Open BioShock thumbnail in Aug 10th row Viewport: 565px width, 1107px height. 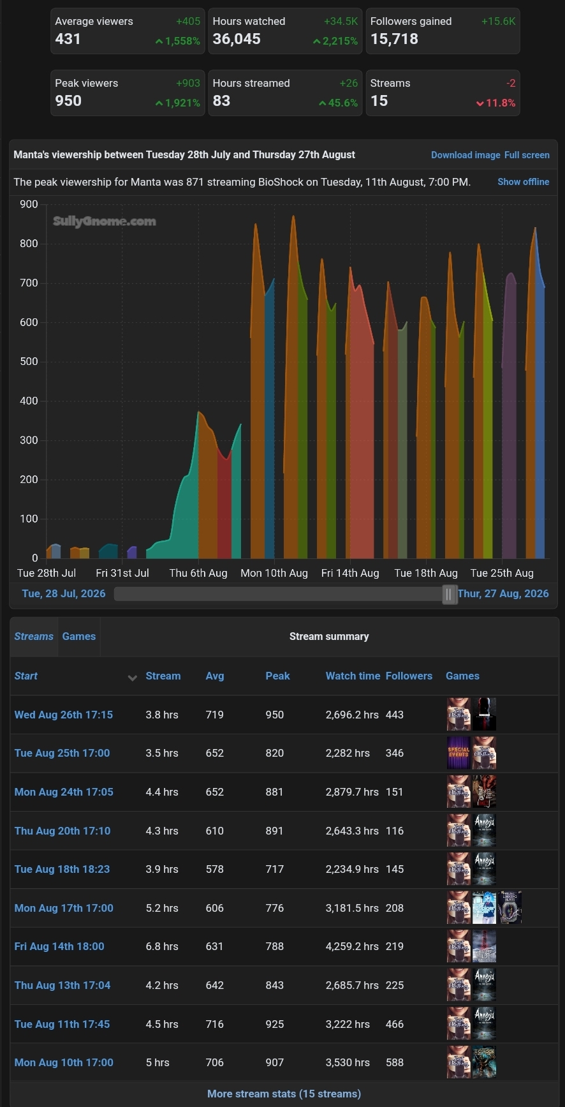[x=484, y=1062]
